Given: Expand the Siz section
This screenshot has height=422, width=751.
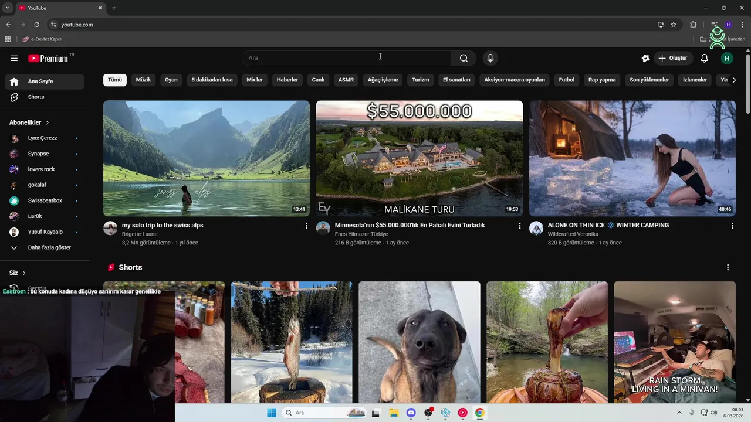Looking at the screenshot, I should [x=18, y=273].
